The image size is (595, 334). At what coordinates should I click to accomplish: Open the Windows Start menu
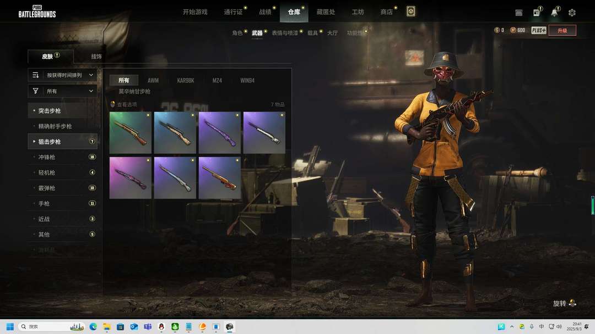tap(10, 326)
